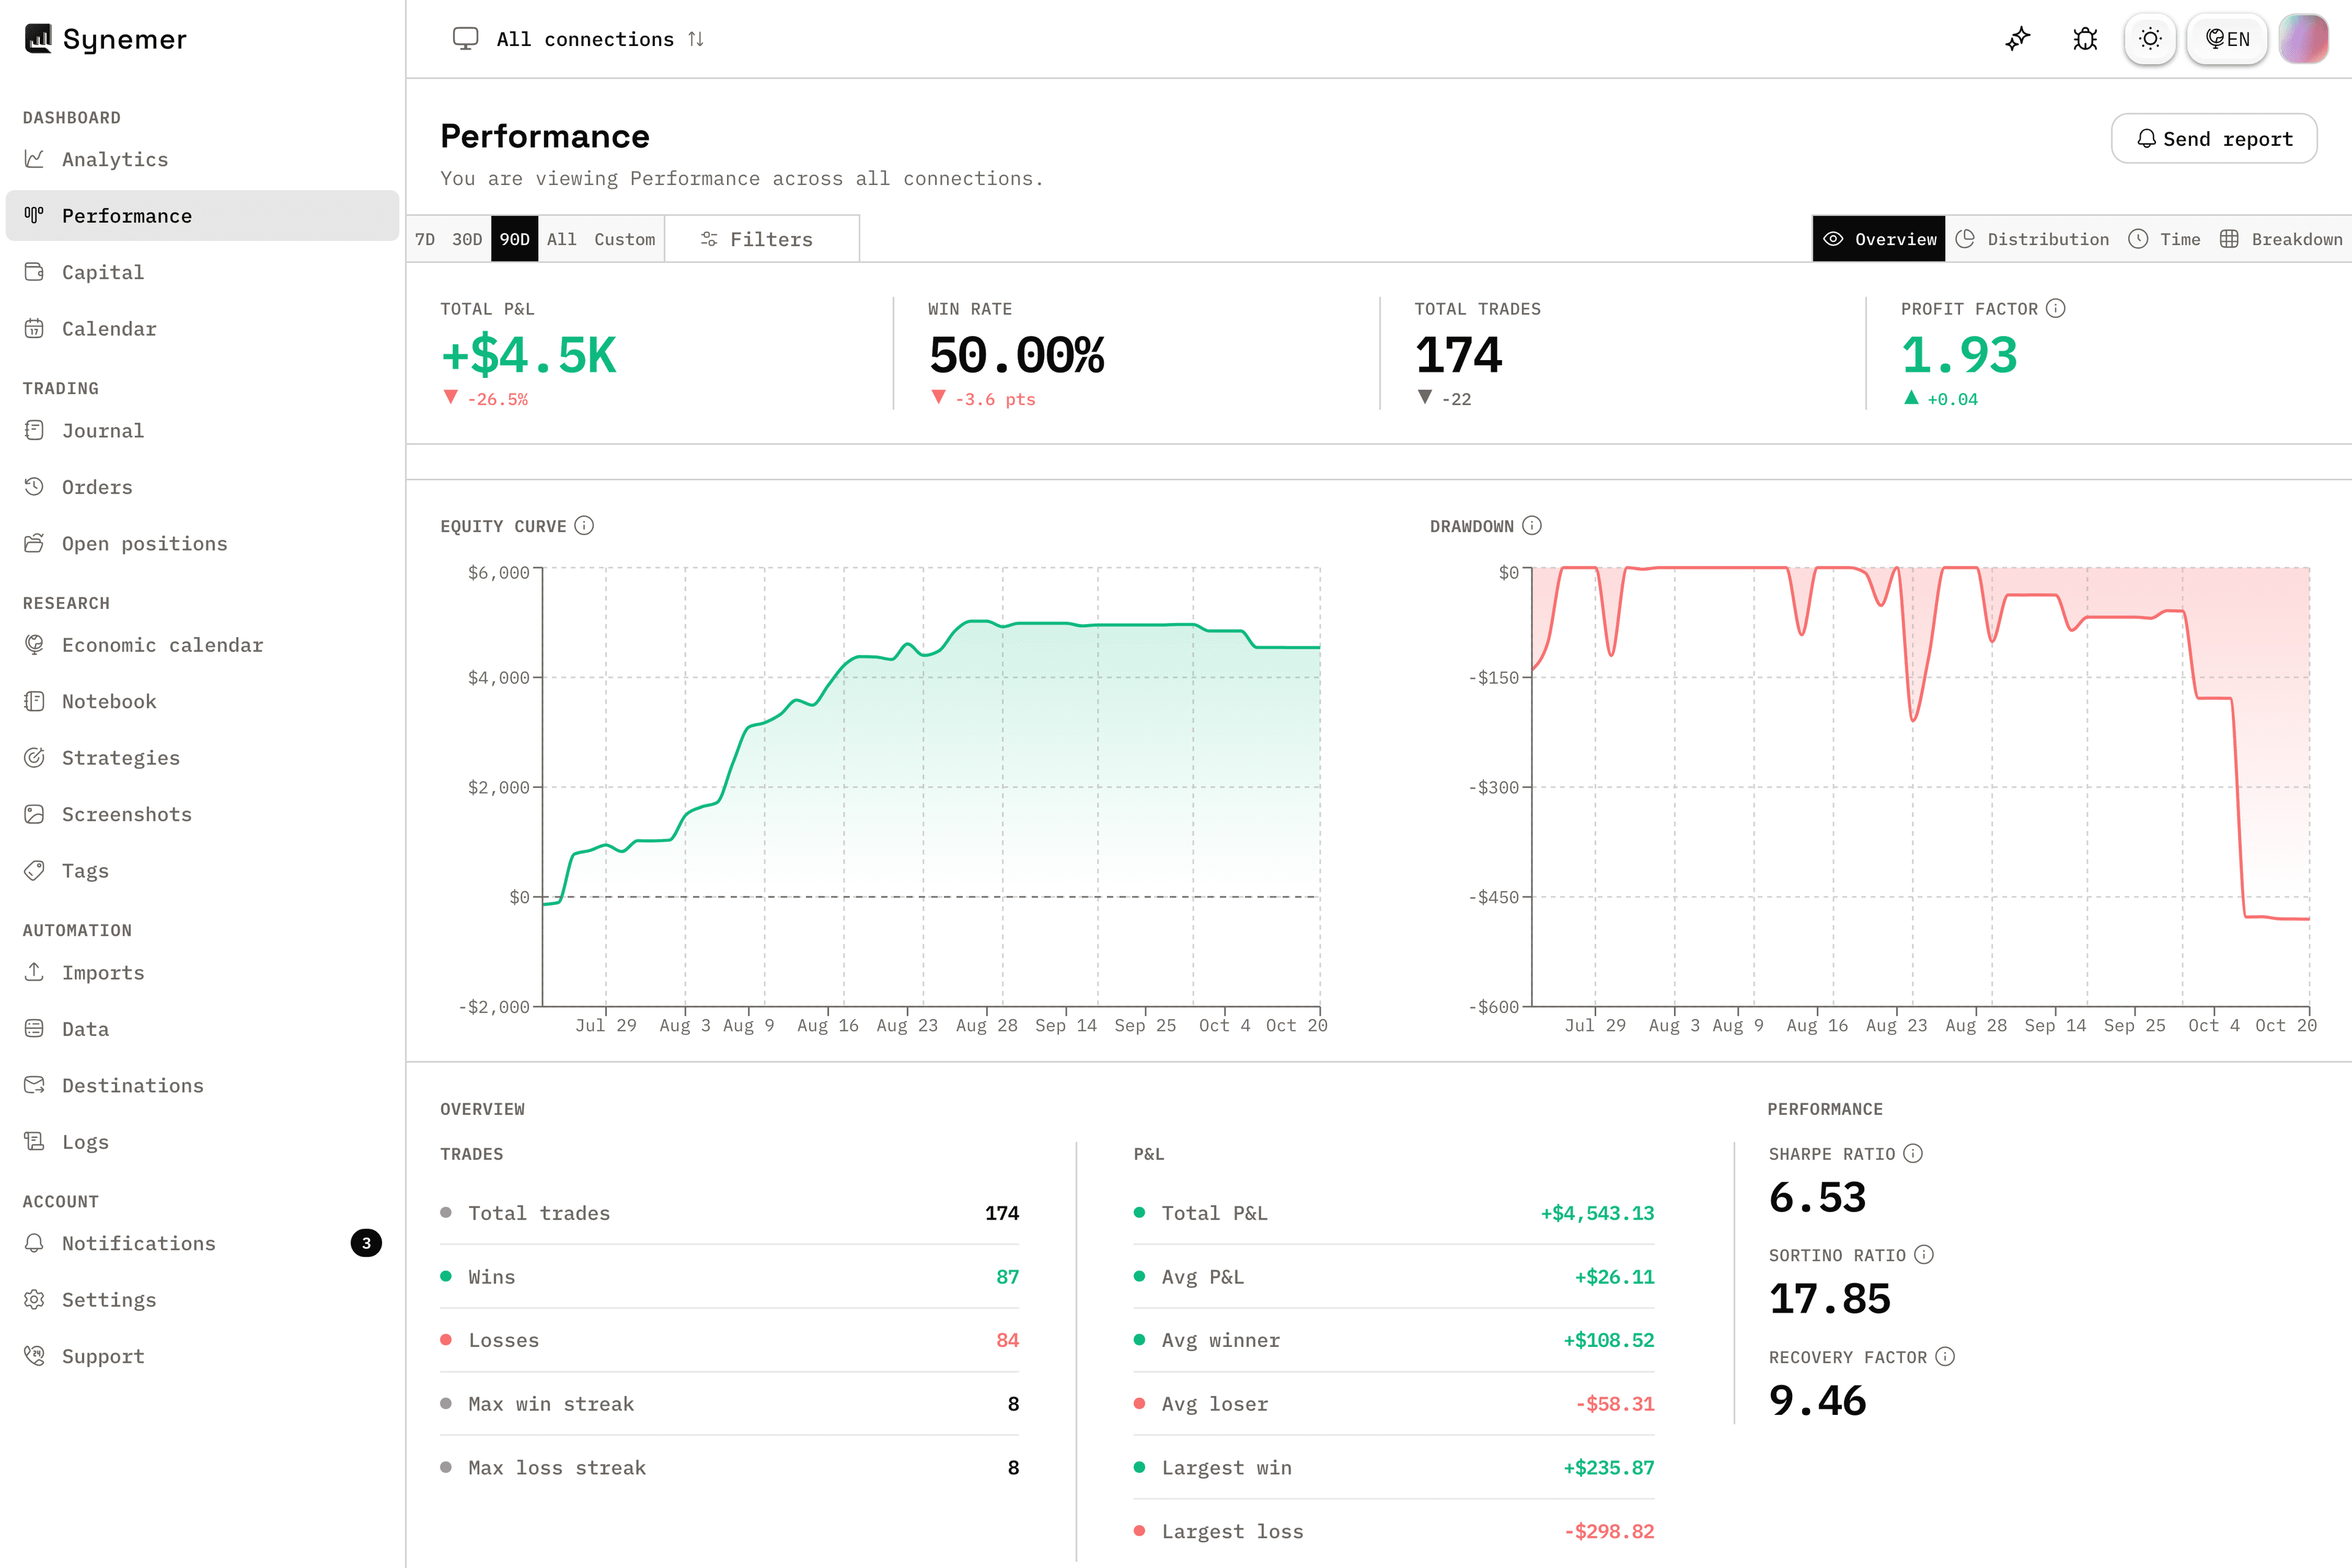Click the Sortino Ratio info icon

(x=1924, y=1254)
